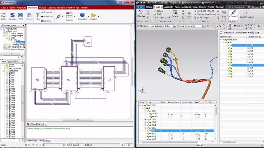Open the Compare tool
This screenshot has height=148, width=264.
click(x=13, y=16)
